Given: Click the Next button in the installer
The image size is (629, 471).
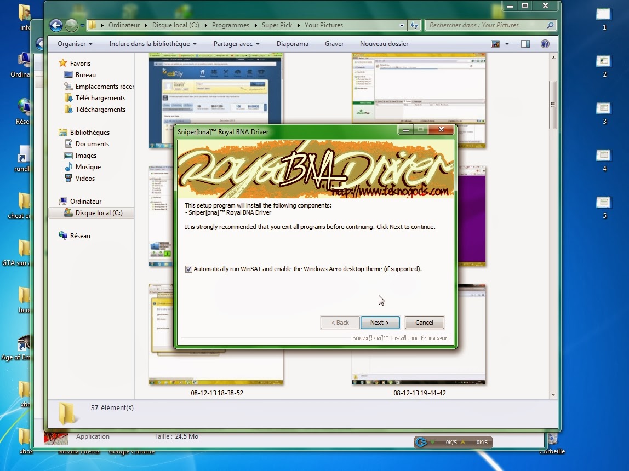Looking at the screenshot, I should (380, 323).
